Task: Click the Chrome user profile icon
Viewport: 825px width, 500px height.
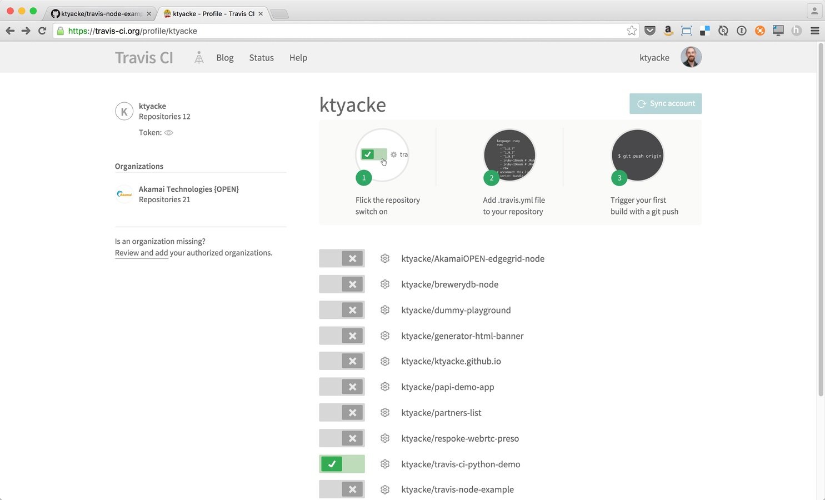Action: tap(814, 11)
